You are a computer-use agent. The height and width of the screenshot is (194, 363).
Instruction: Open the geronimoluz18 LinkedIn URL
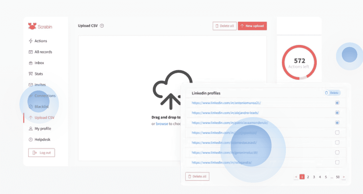tap(225, 152)
